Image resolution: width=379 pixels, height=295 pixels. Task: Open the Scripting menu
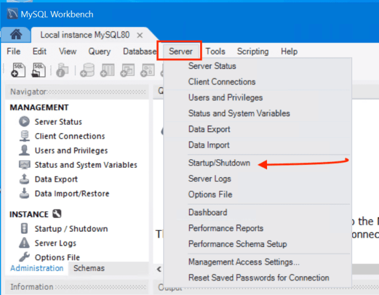point(253,51)
